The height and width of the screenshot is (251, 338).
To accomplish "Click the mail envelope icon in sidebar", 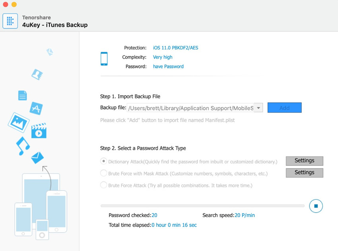I will [37, 158].
